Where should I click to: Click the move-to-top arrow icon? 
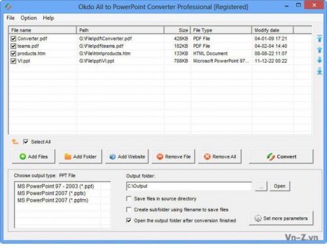coord(319,39)
